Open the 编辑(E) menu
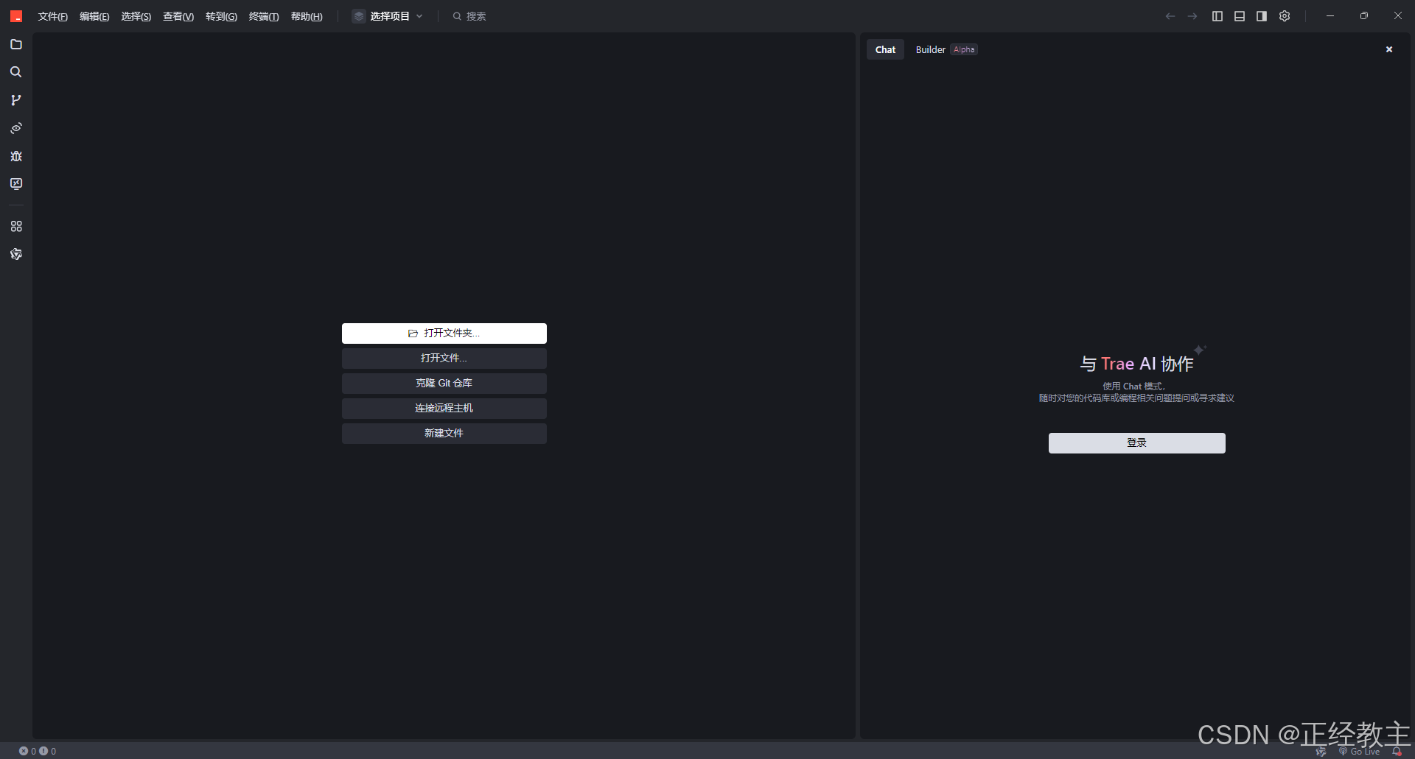 tap(94, 16)
